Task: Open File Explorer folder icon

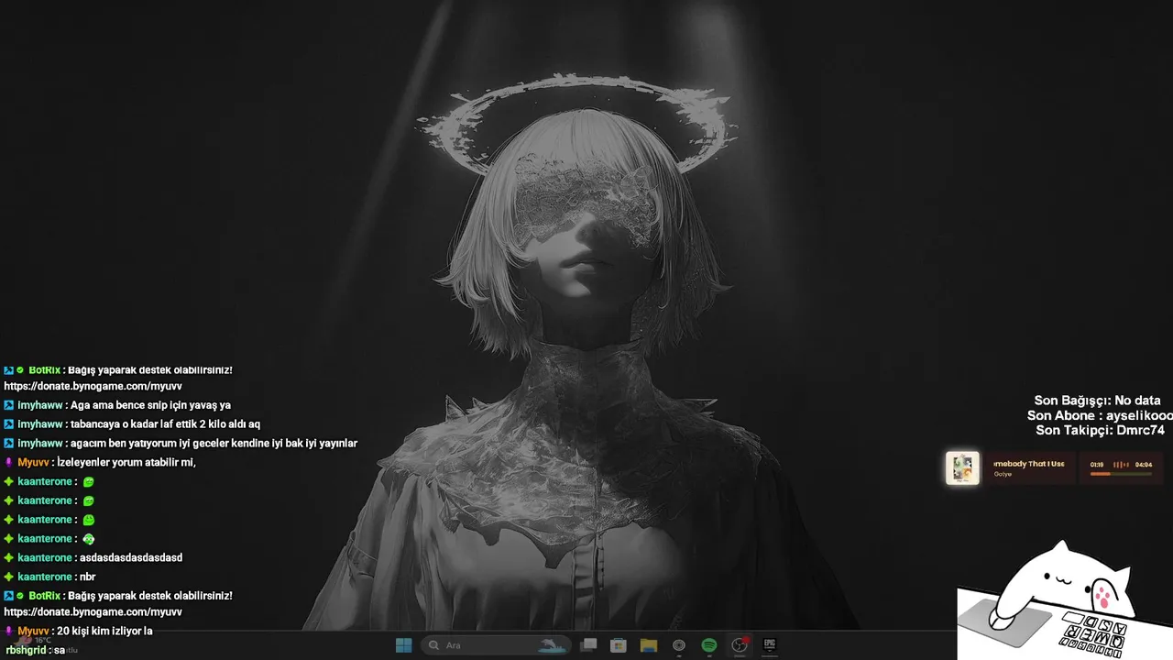Action: 649,645
